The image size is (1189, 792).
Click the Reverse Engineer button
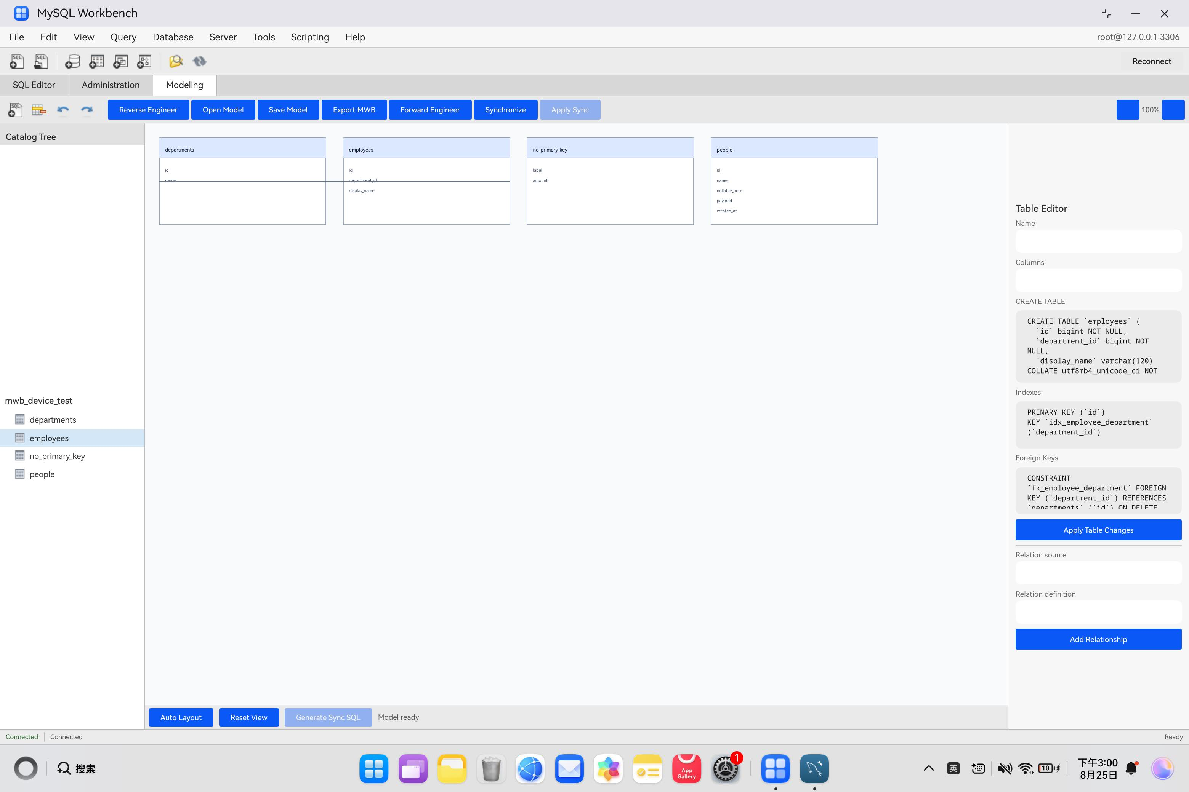click(148, 110)
